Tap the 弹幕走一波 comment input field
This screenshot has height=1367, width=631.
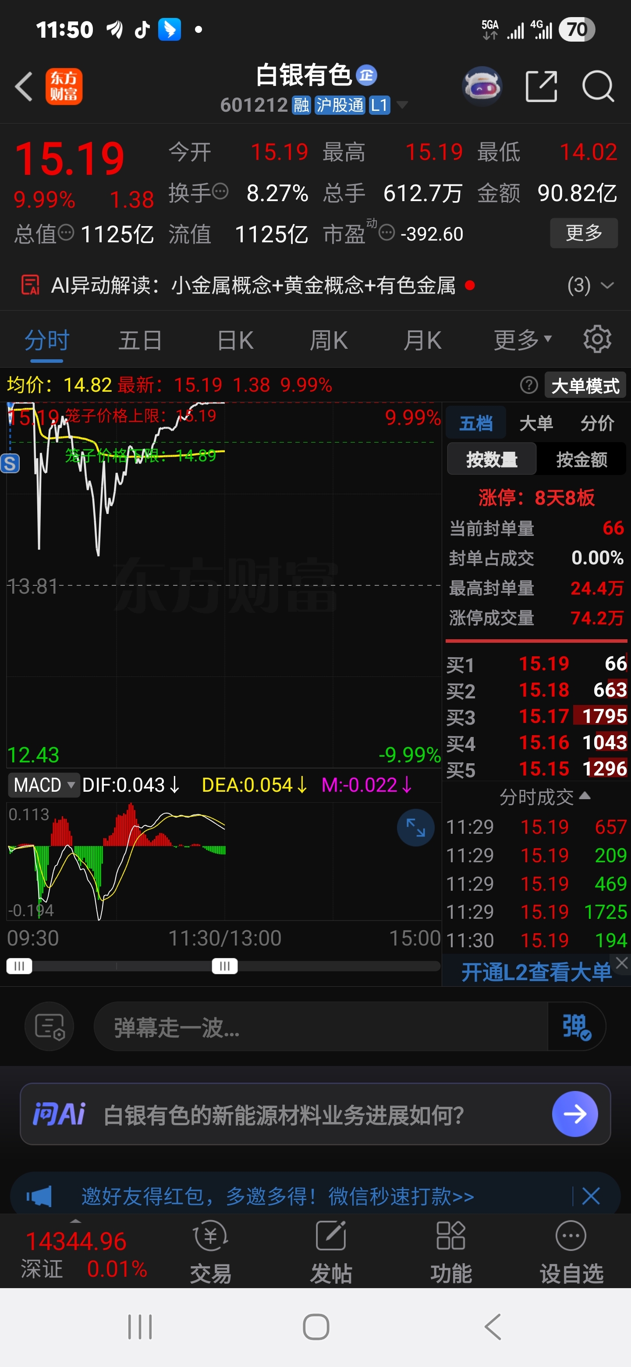pyautogui.click(x=321, y=1026)
